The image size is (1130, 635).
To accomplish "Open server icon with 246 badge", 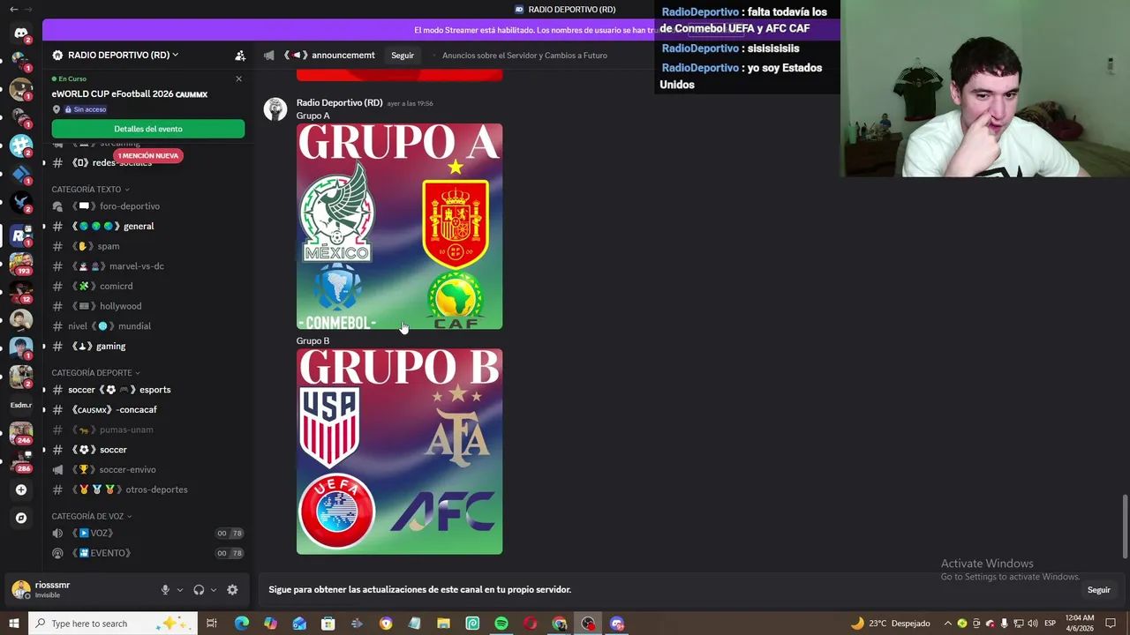I will pos(21,433).
